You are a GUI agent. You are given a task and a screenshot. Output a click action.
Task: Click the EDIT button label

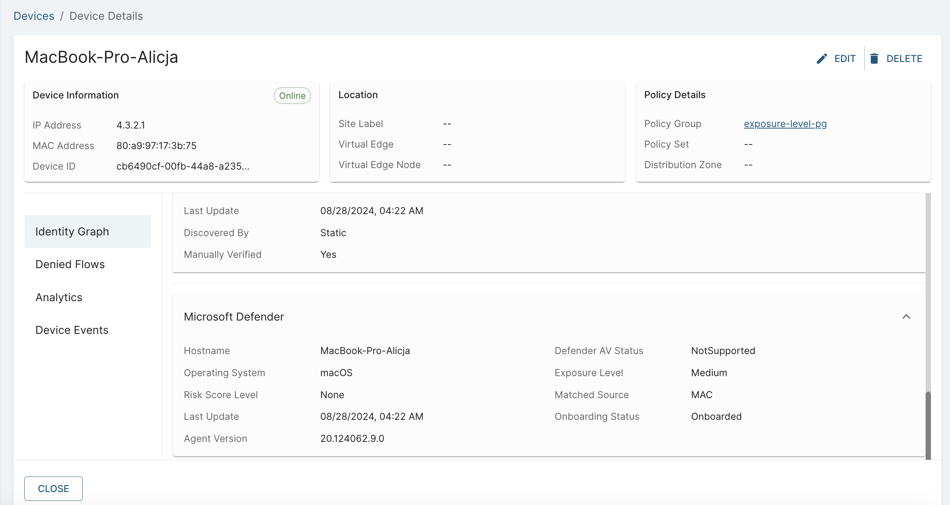[x=845, y=59]
